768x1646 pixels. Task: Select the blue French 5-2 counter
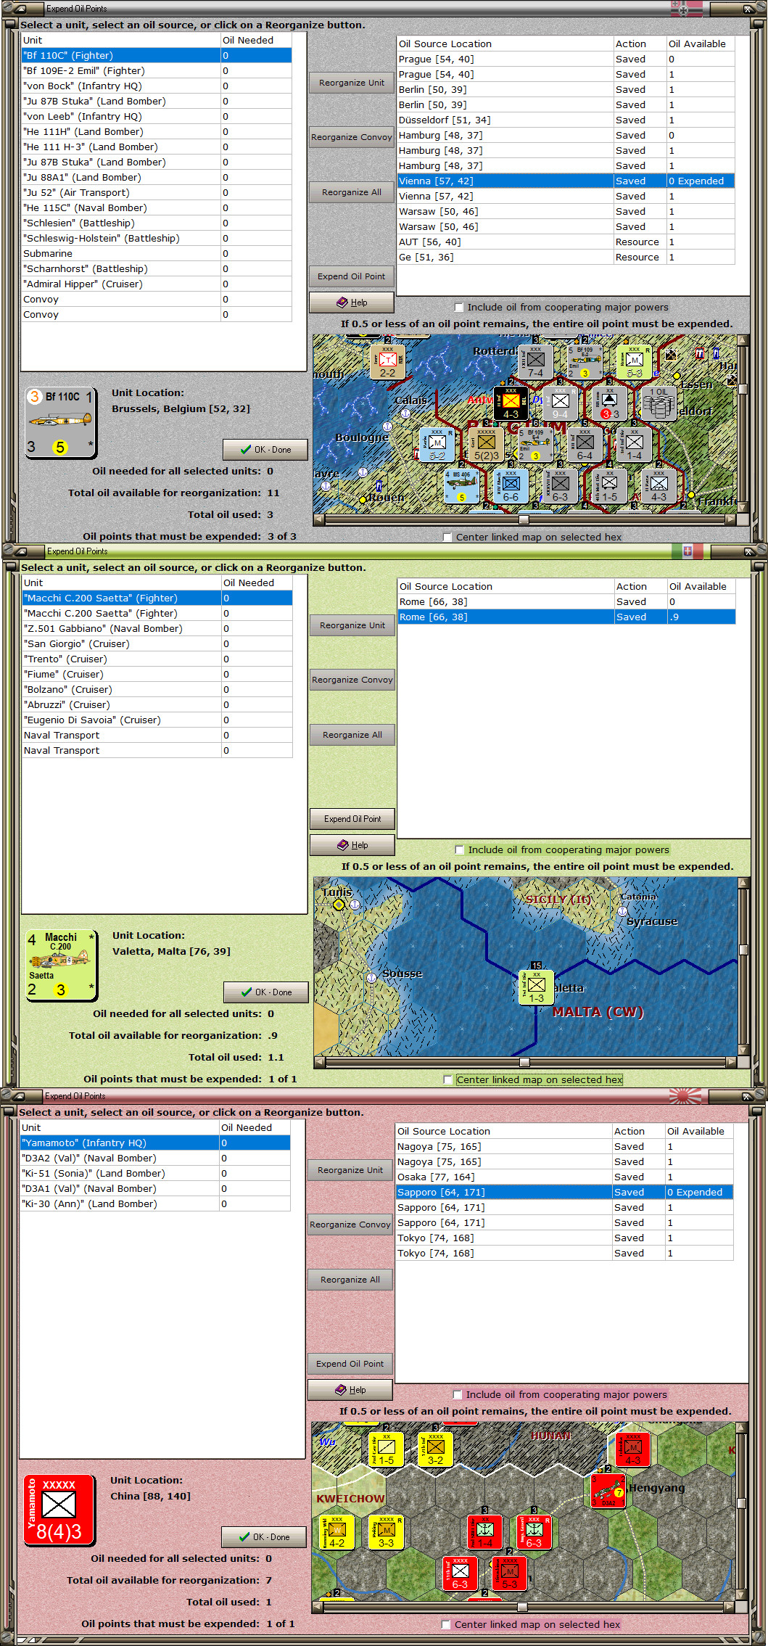pyautogui.click(x=437, y=445)
